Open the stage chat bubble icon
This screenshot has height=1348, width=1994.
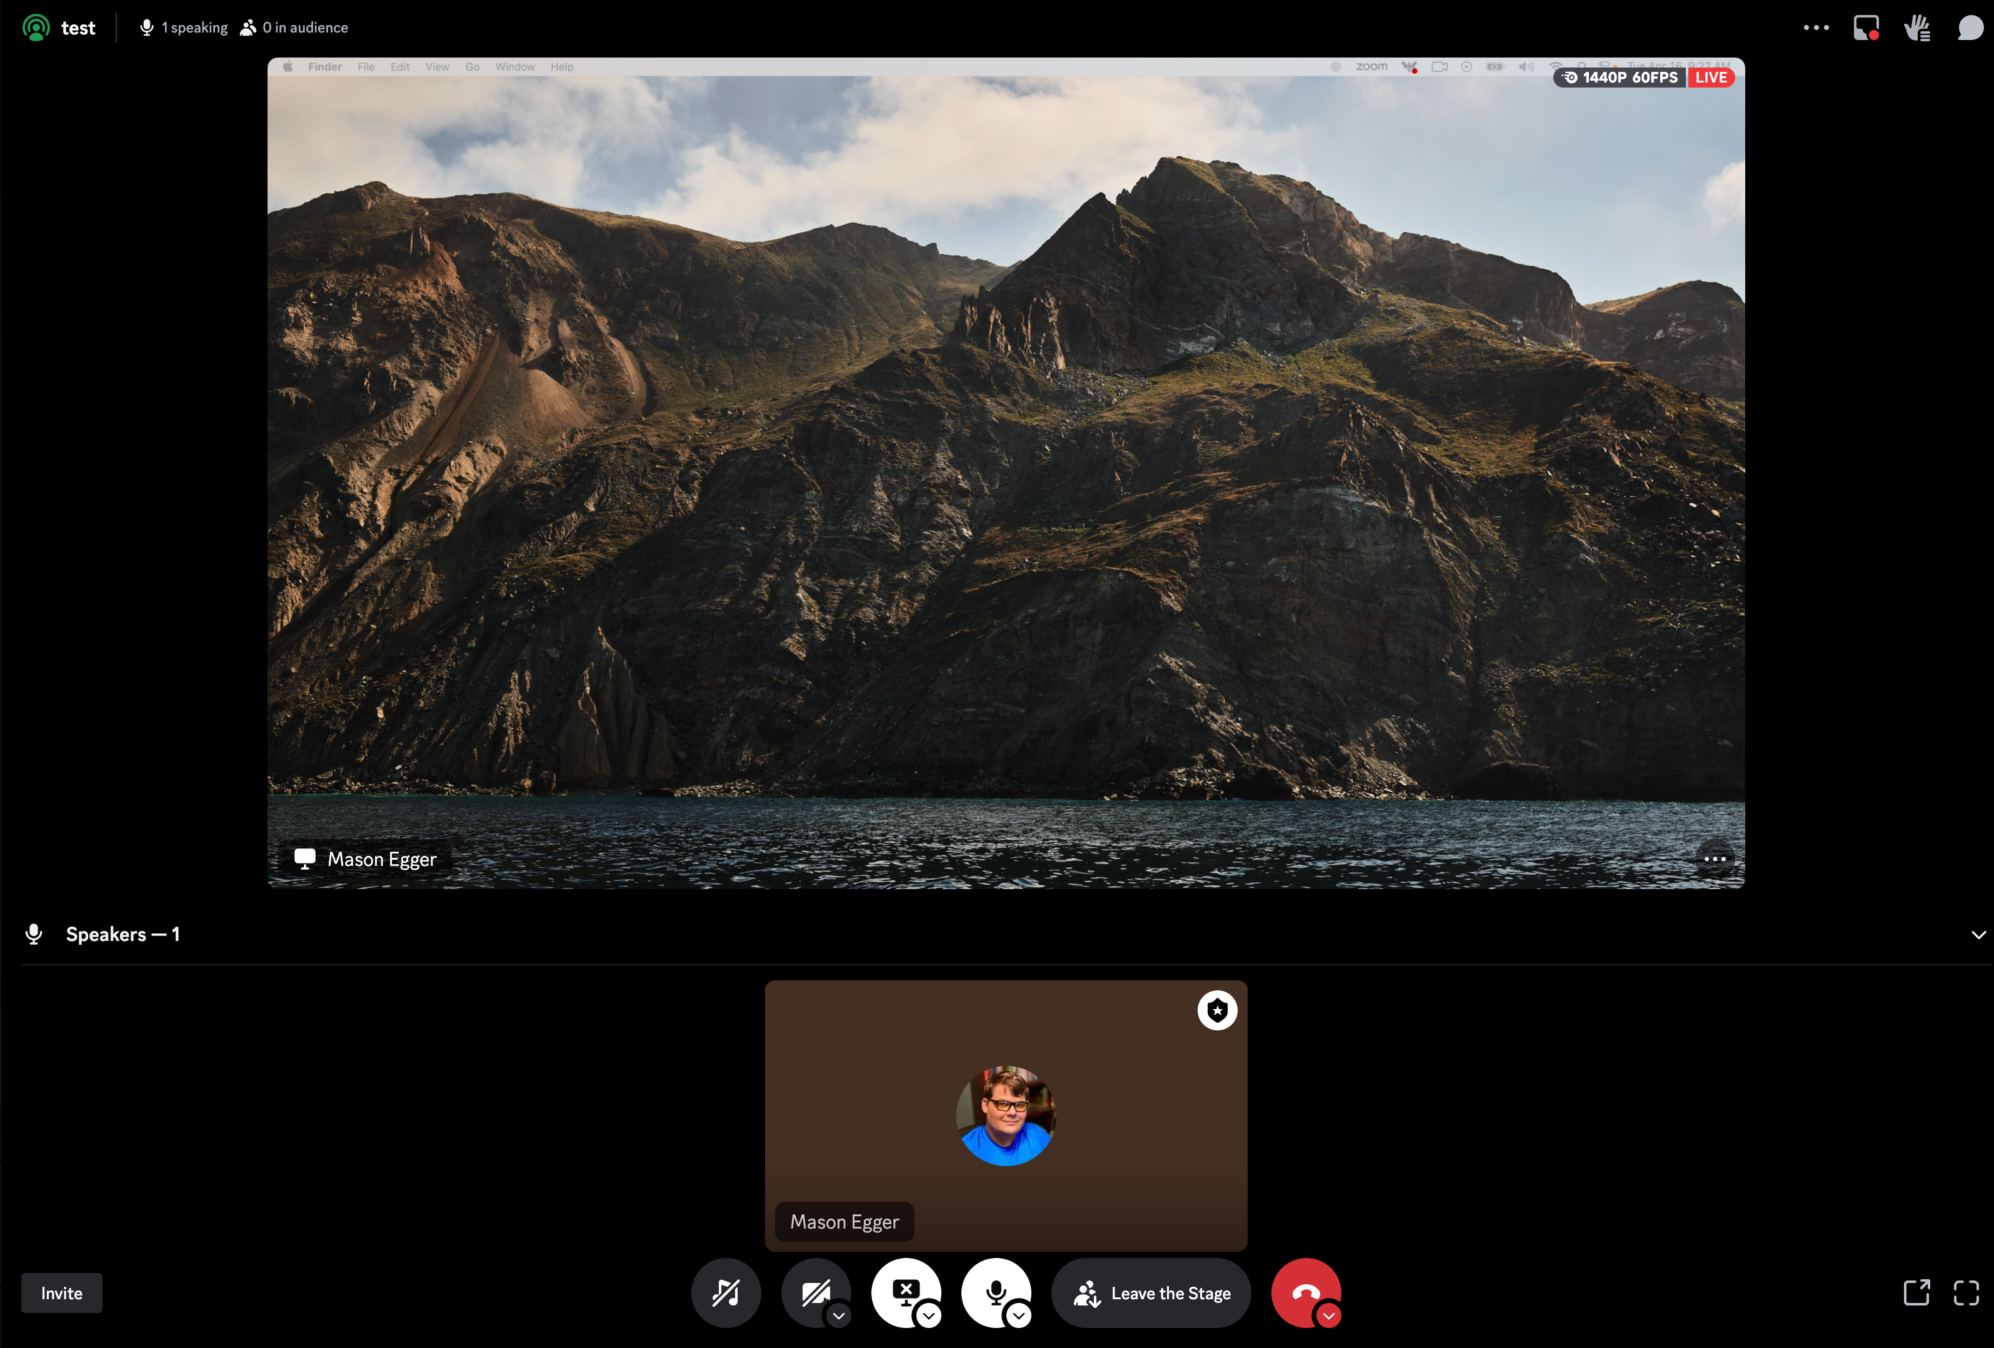[1970, 28]
